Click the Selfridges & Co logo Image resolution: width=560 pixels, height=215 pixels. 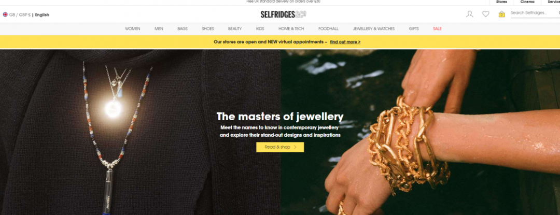(283, 15)
